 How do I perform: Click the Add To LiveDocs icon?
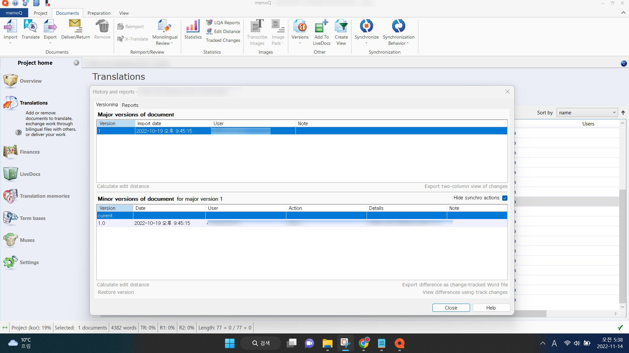tap(321, 26)
